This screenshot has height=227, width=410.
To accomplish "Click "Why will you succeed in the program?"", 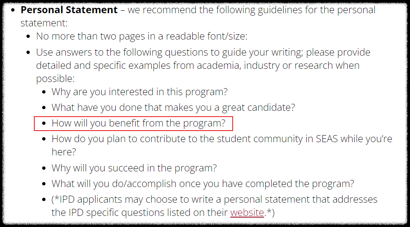I will 134,168.
